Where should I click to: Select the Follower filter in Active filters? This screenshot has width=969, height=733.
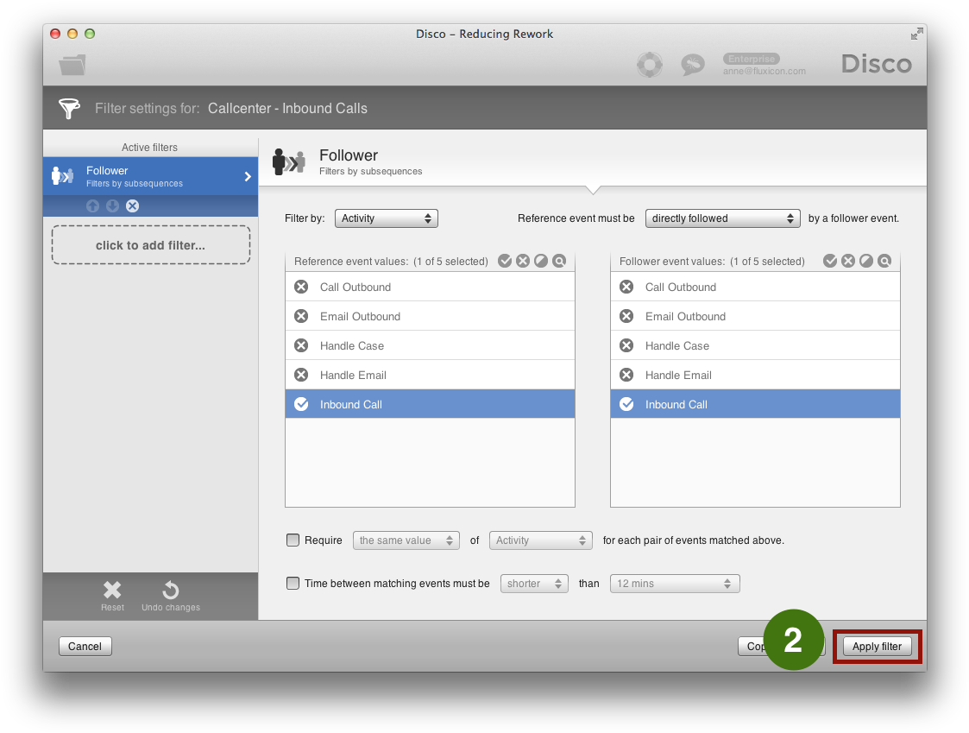pyautogui.click(x=151, y=176)
